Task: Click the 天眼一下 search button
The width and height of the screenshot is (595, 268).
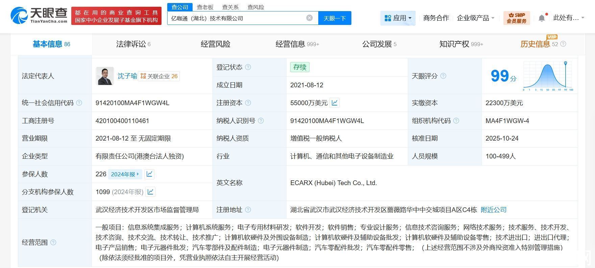Action: 334,18
